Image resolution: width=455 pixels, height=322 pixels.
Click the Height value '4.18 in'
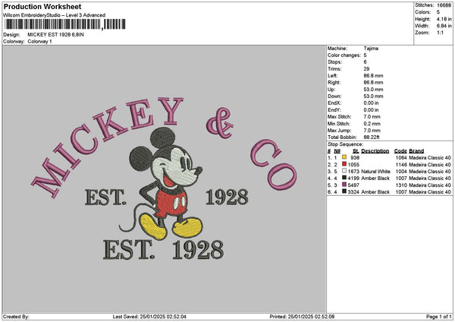click(444, 19)
